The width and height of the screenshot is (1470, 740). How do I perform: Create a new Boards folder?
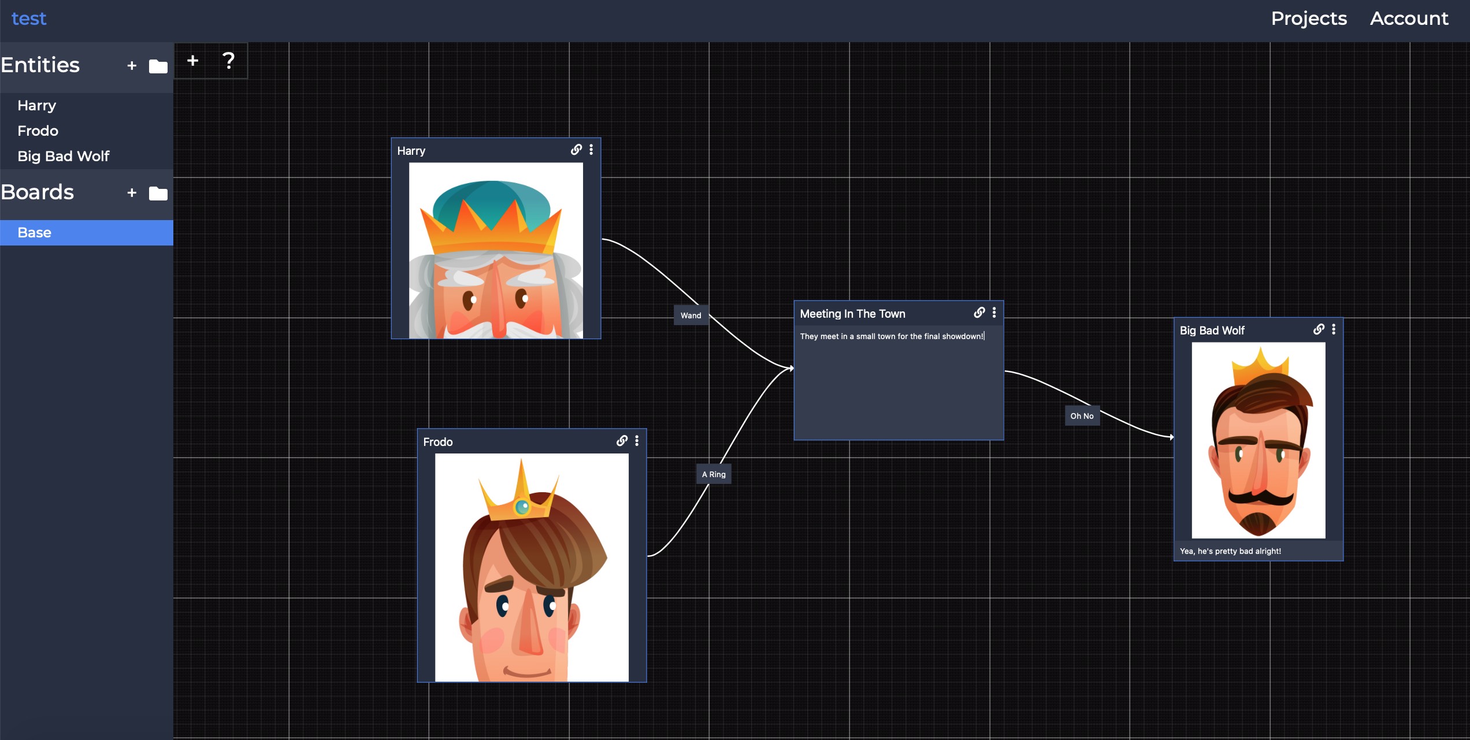pyautogui.click(x=158, y=194)
